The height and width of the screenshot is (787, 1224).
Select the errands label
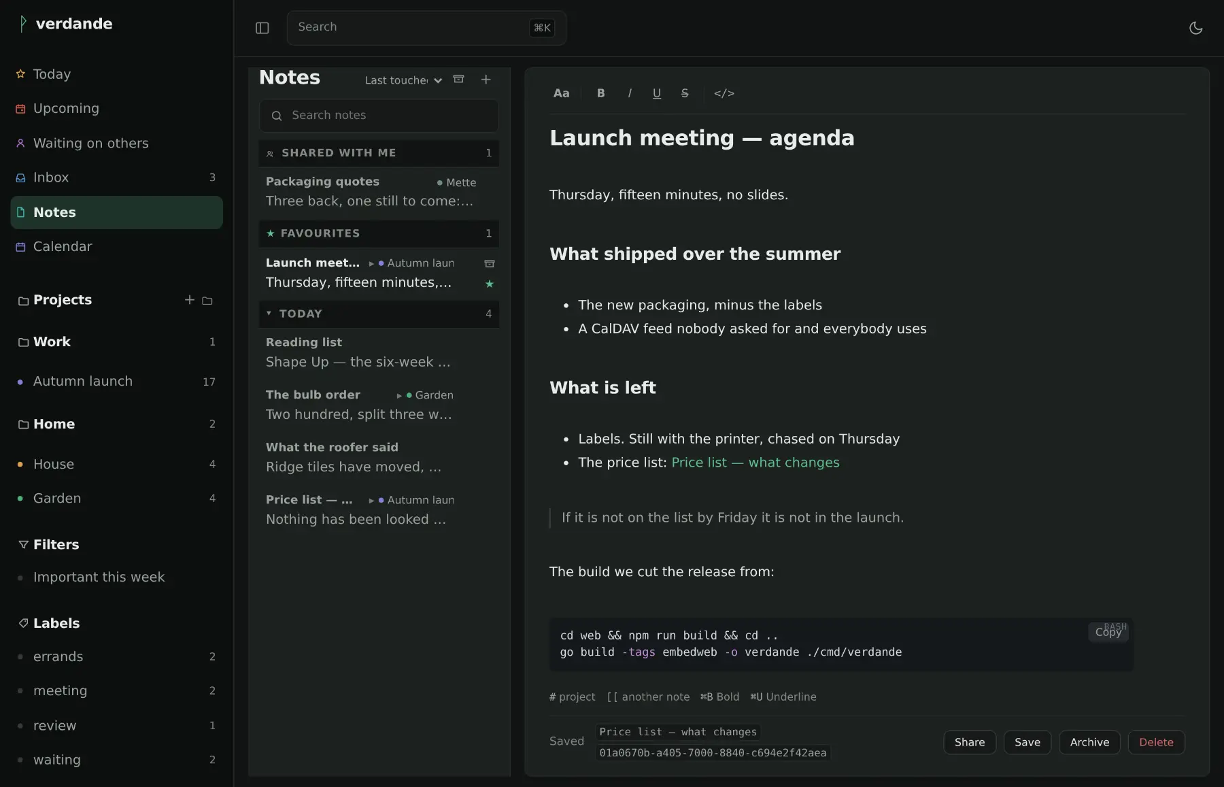tap(116, 656)
